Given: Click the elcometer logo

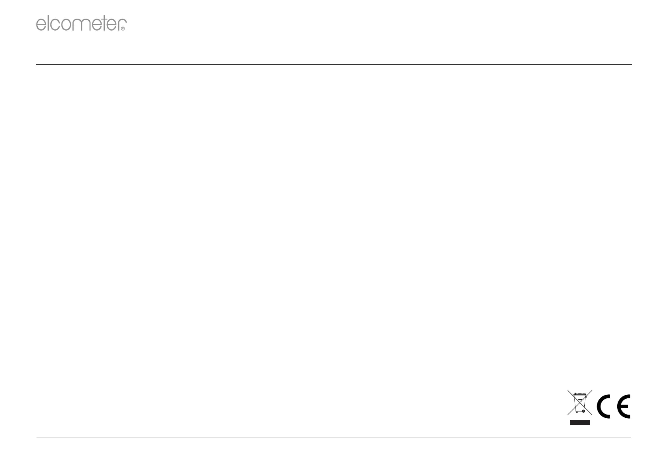Looking at the screenshot, I should (x=81, y=24).
